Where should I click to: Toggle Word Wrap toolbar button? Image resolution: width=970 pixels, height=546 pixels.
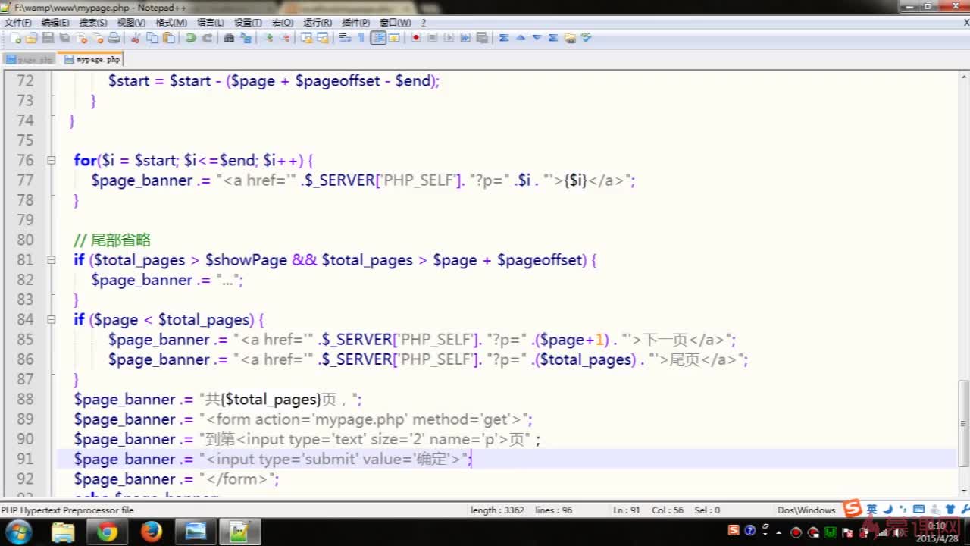point(346,38)
